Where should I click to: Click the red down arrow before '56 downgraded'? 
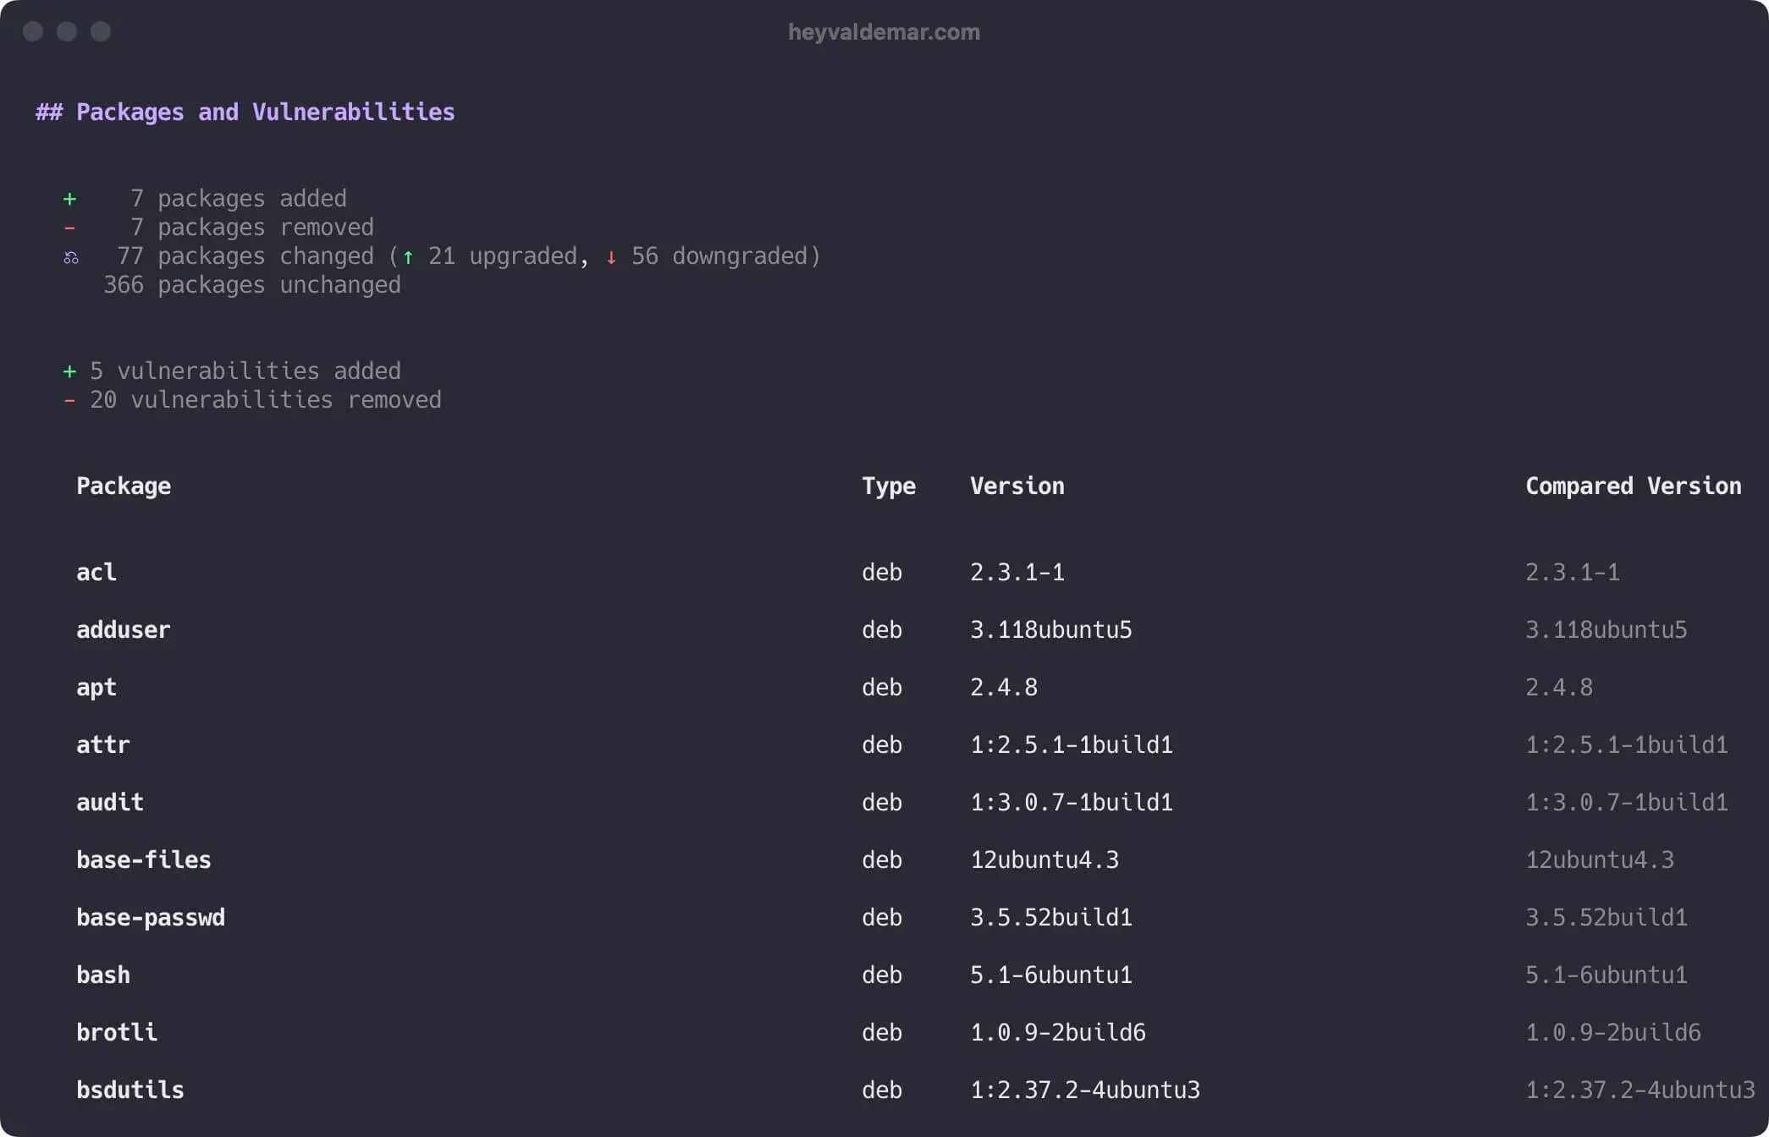611,257
